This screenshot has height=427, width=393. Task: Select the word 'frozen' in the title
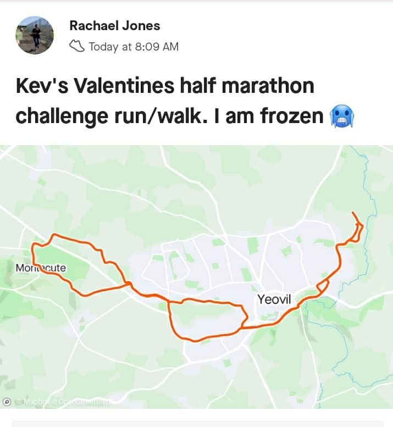(292, 116)
